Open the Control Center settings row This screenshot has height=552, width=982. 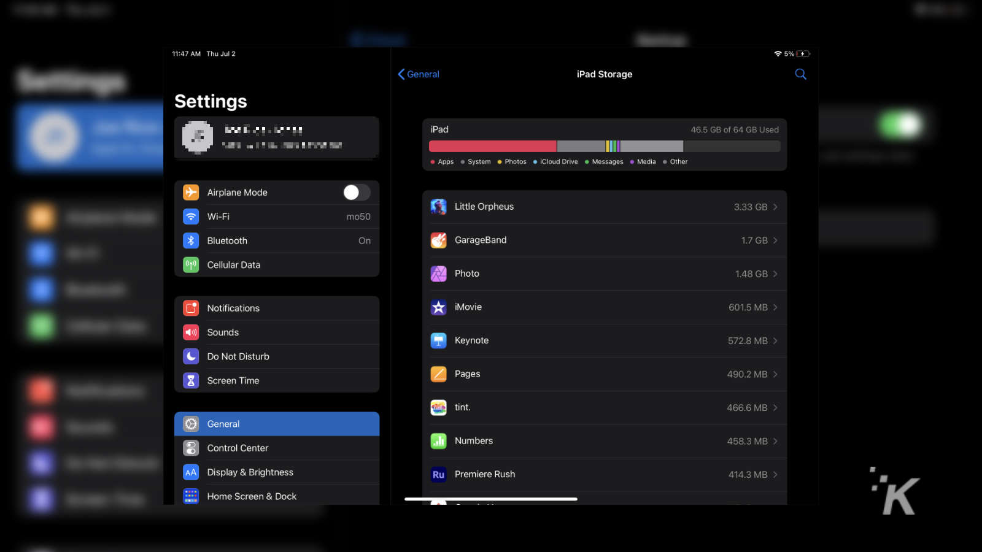[277, 448]
